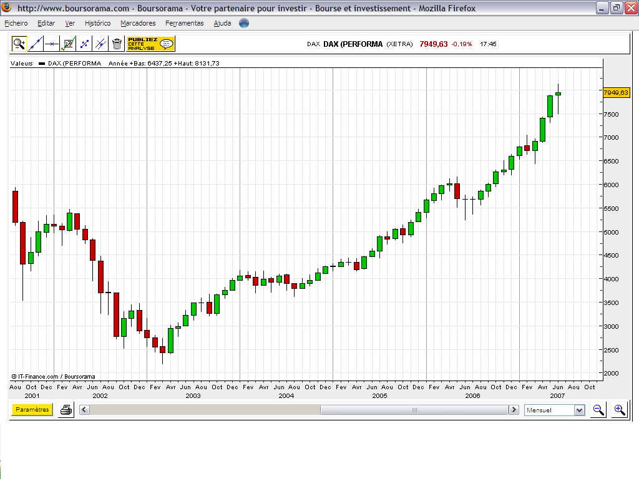Viewport: 639px width, 499px height.
Task: Select the zoom magnifier tool
Action: tap(19, 44)
